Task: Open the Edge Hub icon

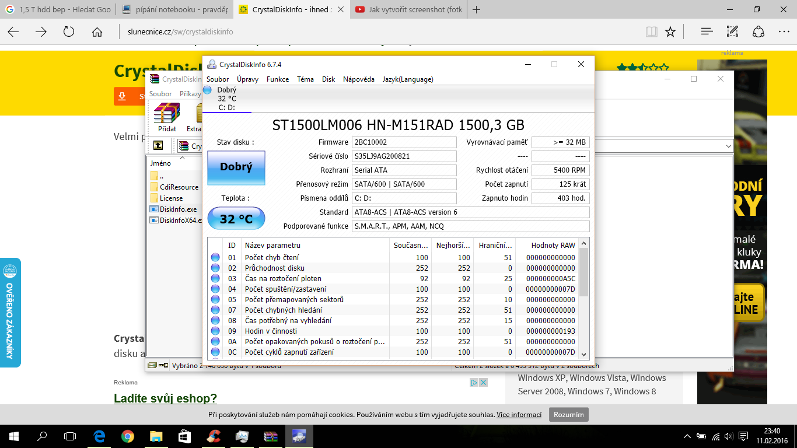Action: tap(707, 32)
